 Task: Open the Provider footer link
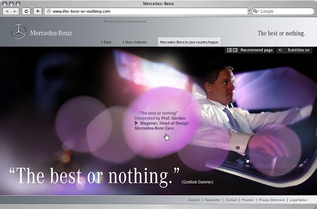(247, 200)
